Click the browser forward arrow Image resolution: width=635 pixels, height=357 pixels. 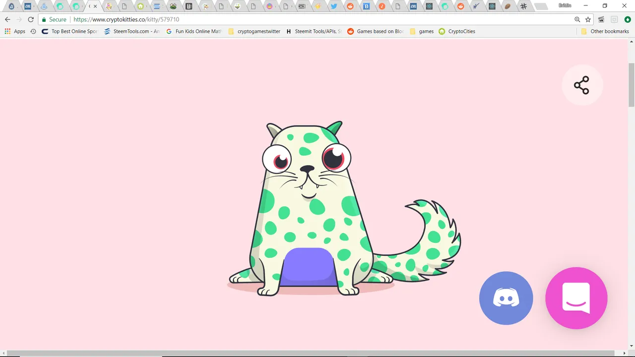click(19, 19)
